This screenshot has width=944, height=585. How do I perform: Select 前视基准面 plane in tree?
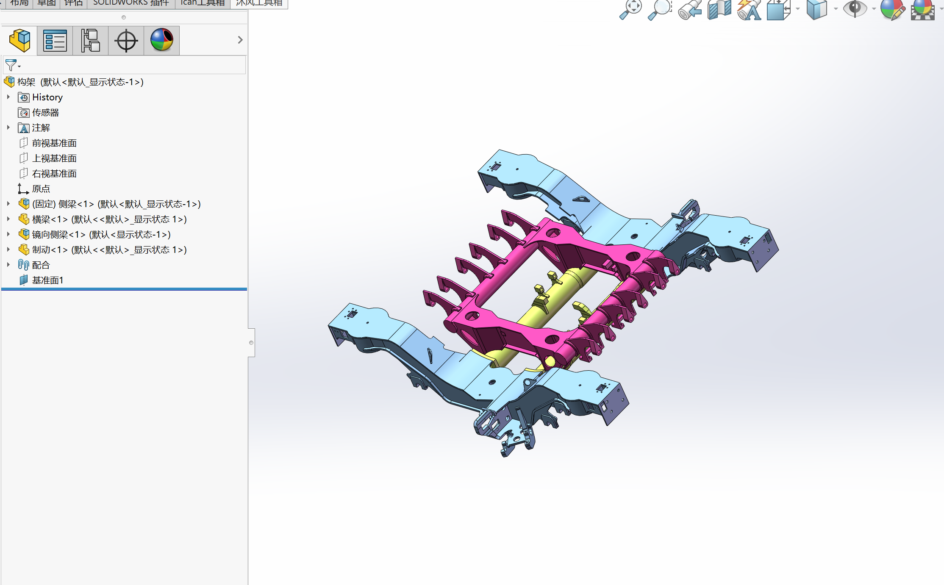pyautogui.click(x=54, y=143)
